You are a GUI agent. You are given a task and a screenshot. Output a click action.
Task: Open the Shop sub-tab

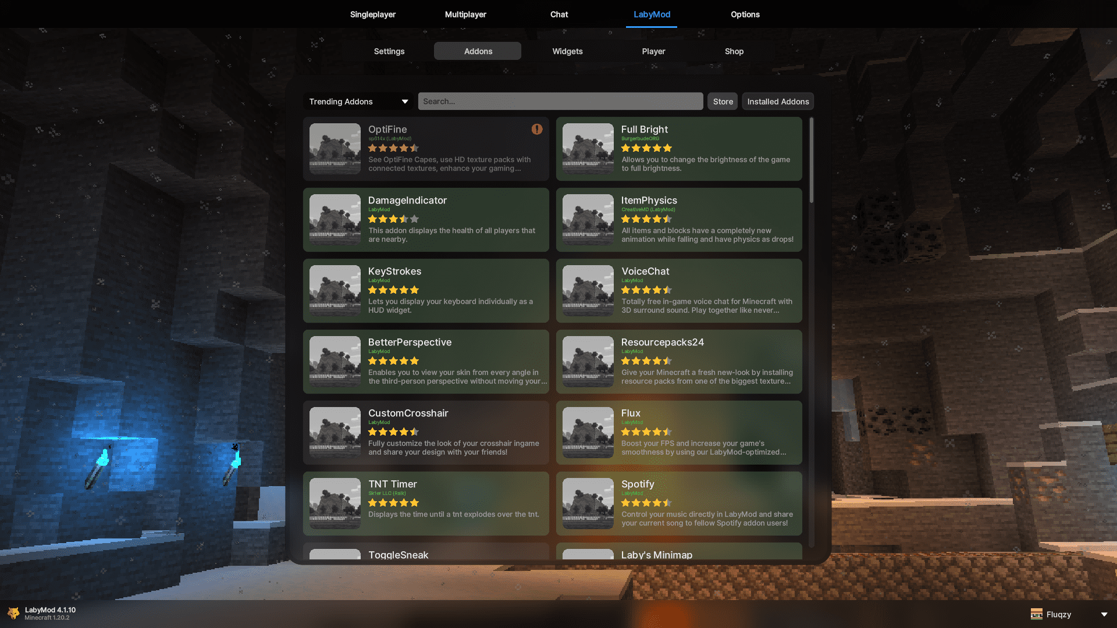coord(734,51)
